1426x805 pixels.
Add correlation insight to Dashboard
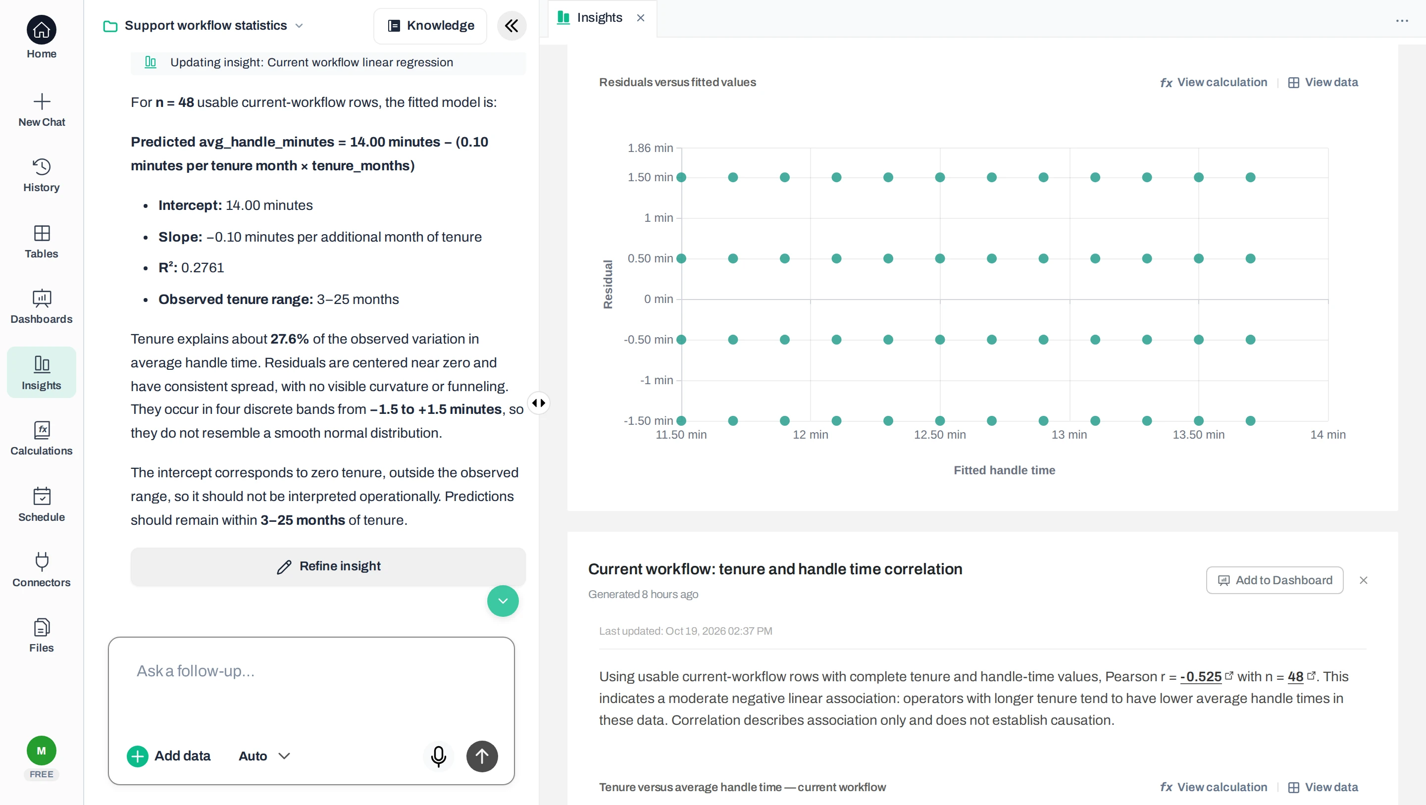[x=1274, y=580]
